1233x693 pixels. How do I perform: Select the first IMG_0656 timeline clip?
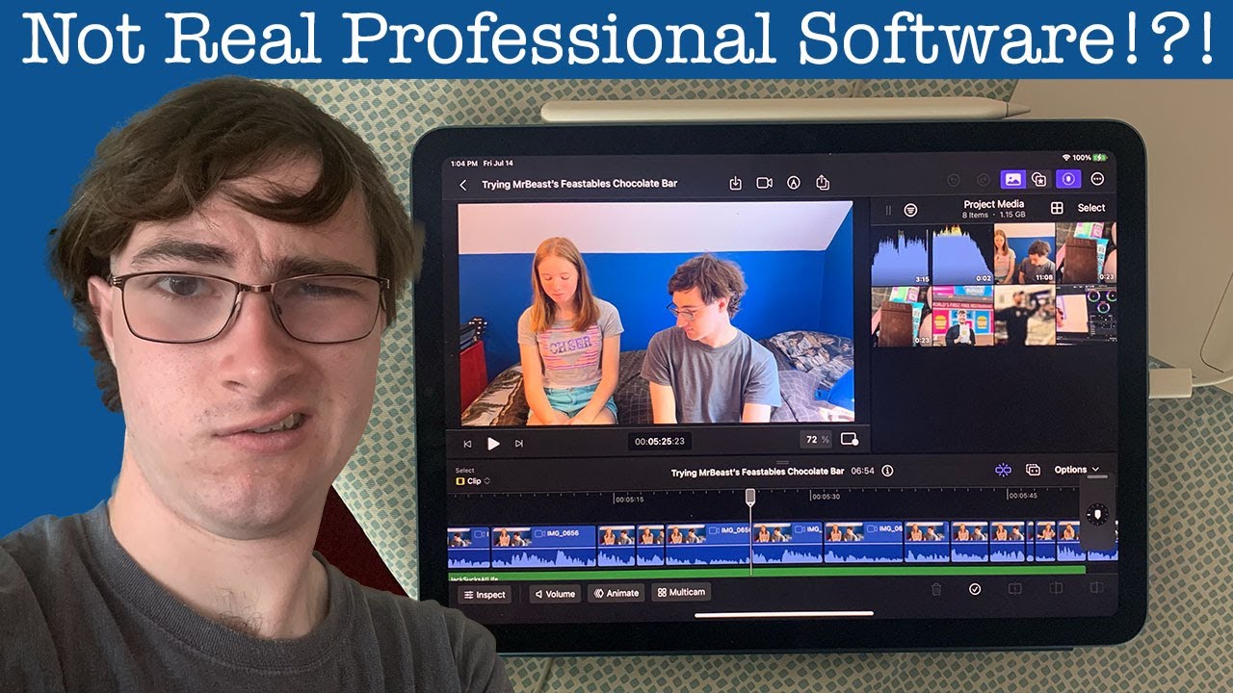543,545
